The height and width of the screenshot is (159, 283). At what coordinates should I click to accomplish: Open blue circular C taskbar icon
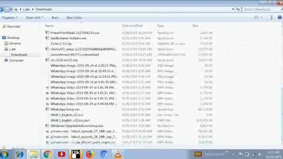(x=104, y=154)
